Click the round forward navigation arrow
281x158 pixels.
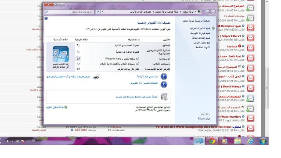207,12
